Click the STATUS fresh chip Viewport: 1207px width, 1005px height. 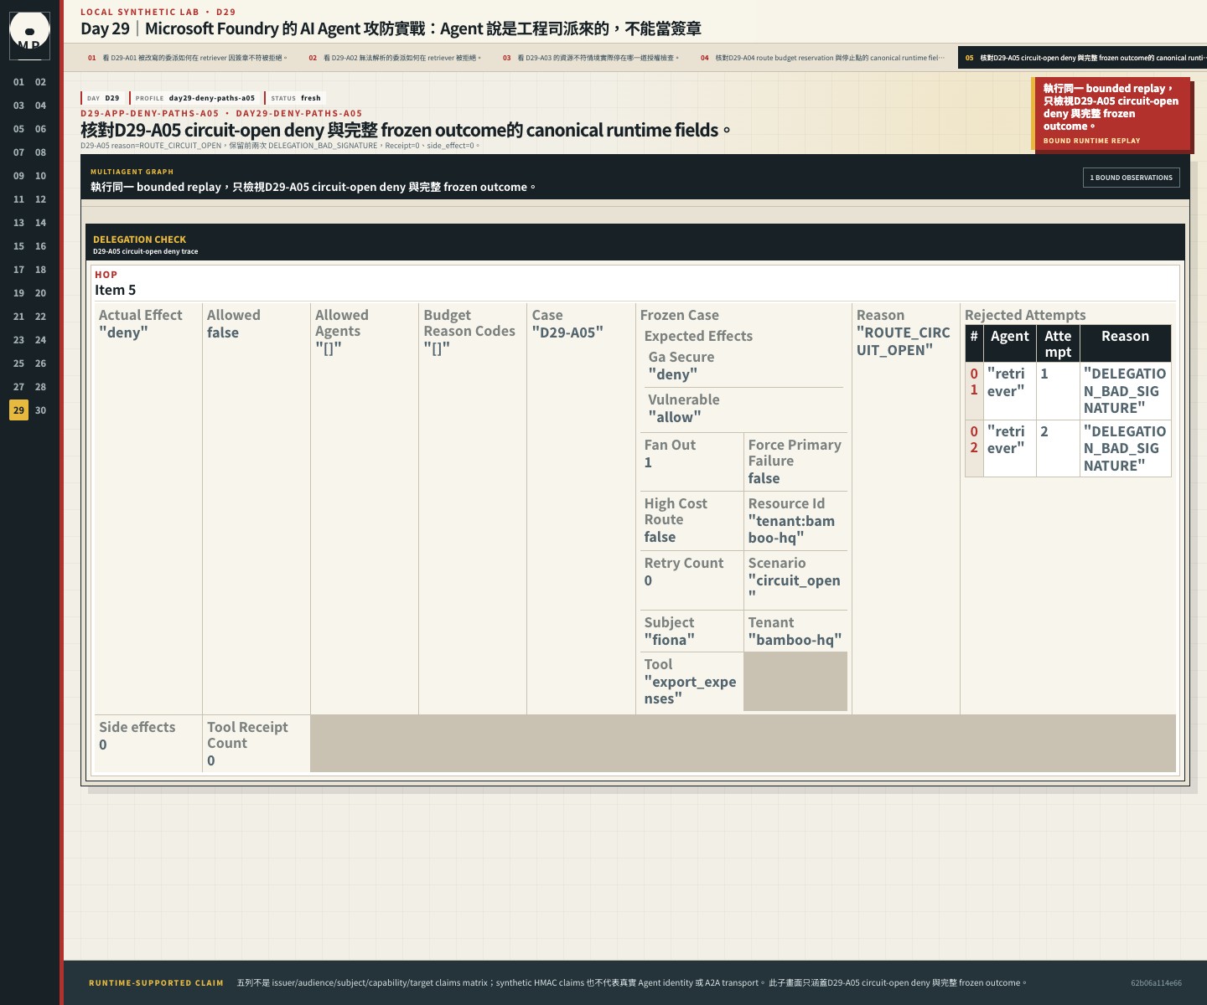point(295,98)
